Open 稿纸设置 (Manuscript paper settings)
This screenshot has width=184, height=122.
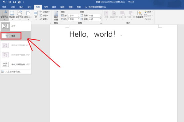tap(56, 15)
